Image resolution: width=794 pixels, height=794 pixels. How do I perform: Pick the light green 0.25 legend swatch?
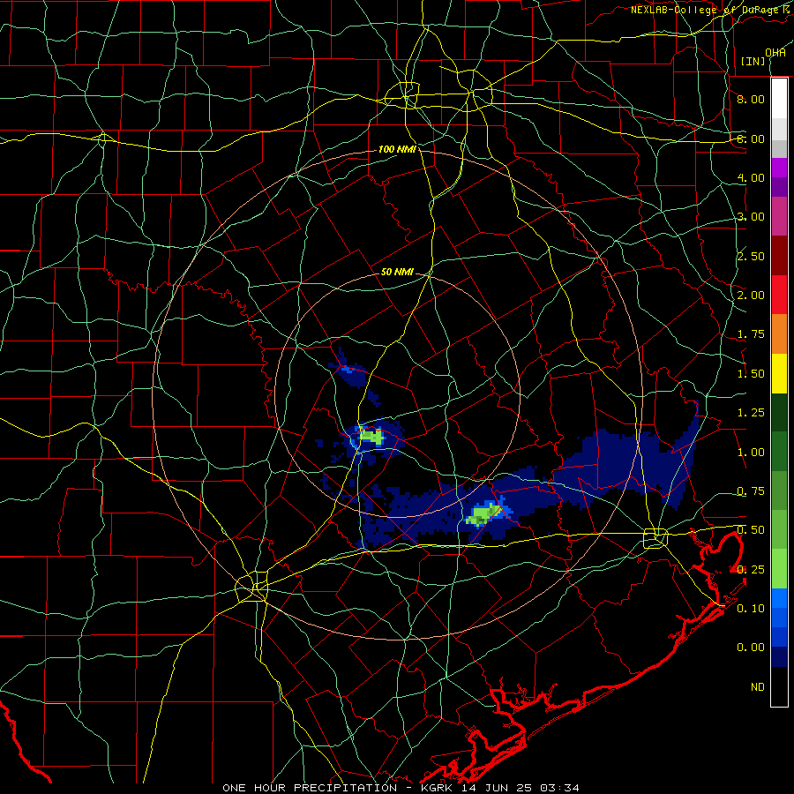click(779, 569)
